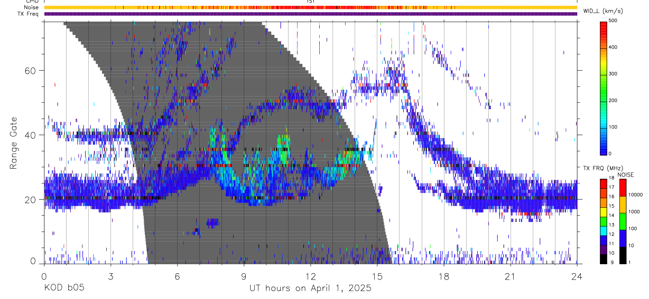The width and height of the screenshot is (649, 299).
Task: Pick the black 9 MHz frequency swatch
Action: (x=604, y=259)
